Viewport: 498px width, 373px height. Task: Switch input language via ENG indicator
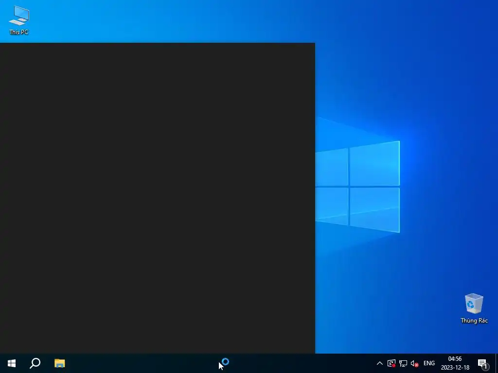429,363
